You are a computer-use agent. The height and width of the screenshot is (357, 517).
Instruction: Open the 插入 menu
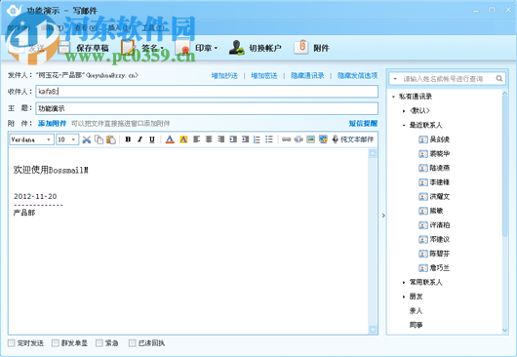tap(119, 27)
